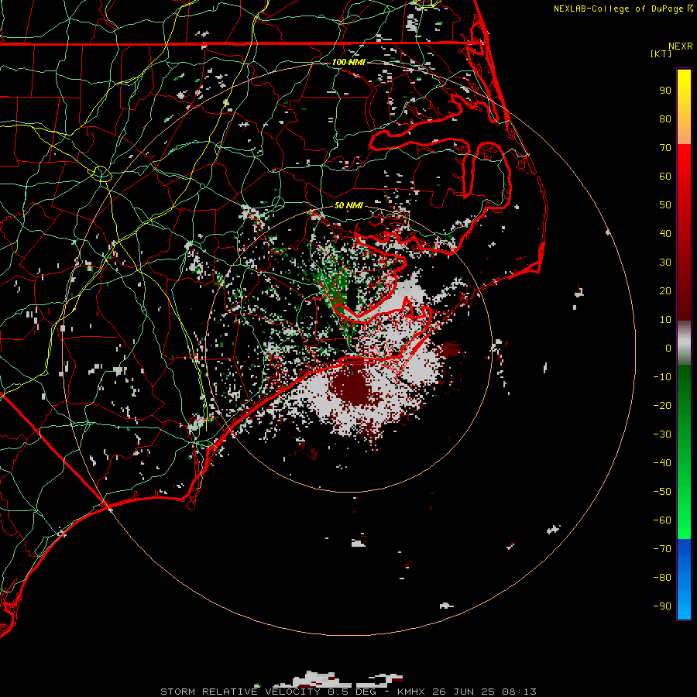This screenshot has height=697, width=697.
Task: Click the 30 value on the velocity scale
Action: pos(665,263)
